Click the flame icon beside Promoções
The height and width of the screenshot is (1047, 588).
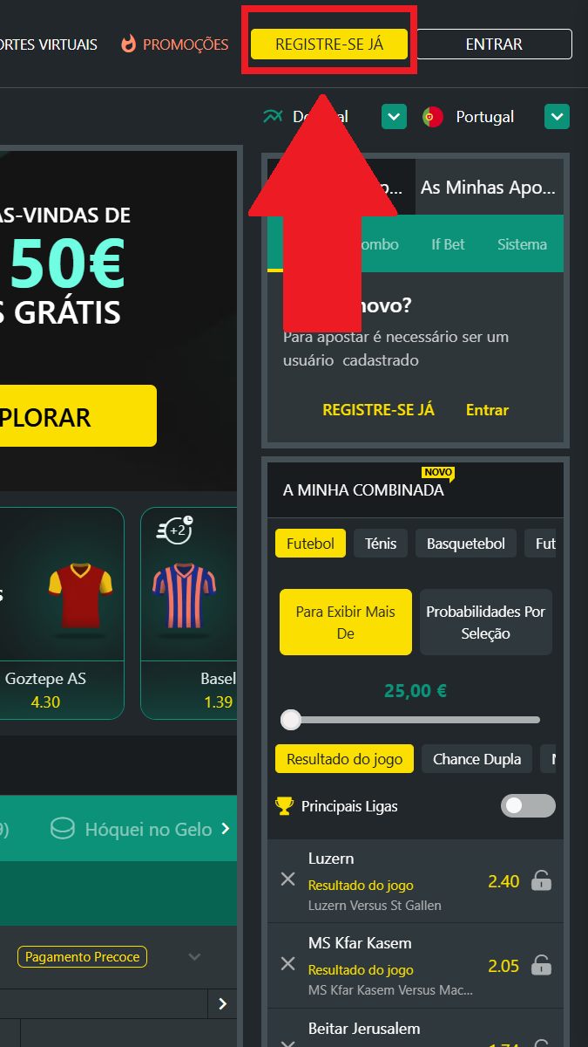click(x=129, y=44)
